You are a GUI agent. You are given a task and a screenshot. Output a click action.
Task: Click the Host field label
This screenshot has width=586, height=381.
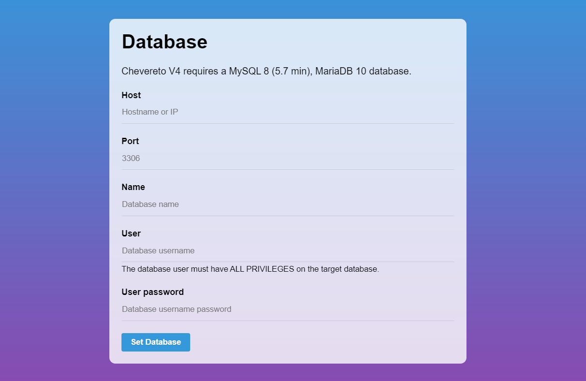pyautogui.click(x=131, y=95)
